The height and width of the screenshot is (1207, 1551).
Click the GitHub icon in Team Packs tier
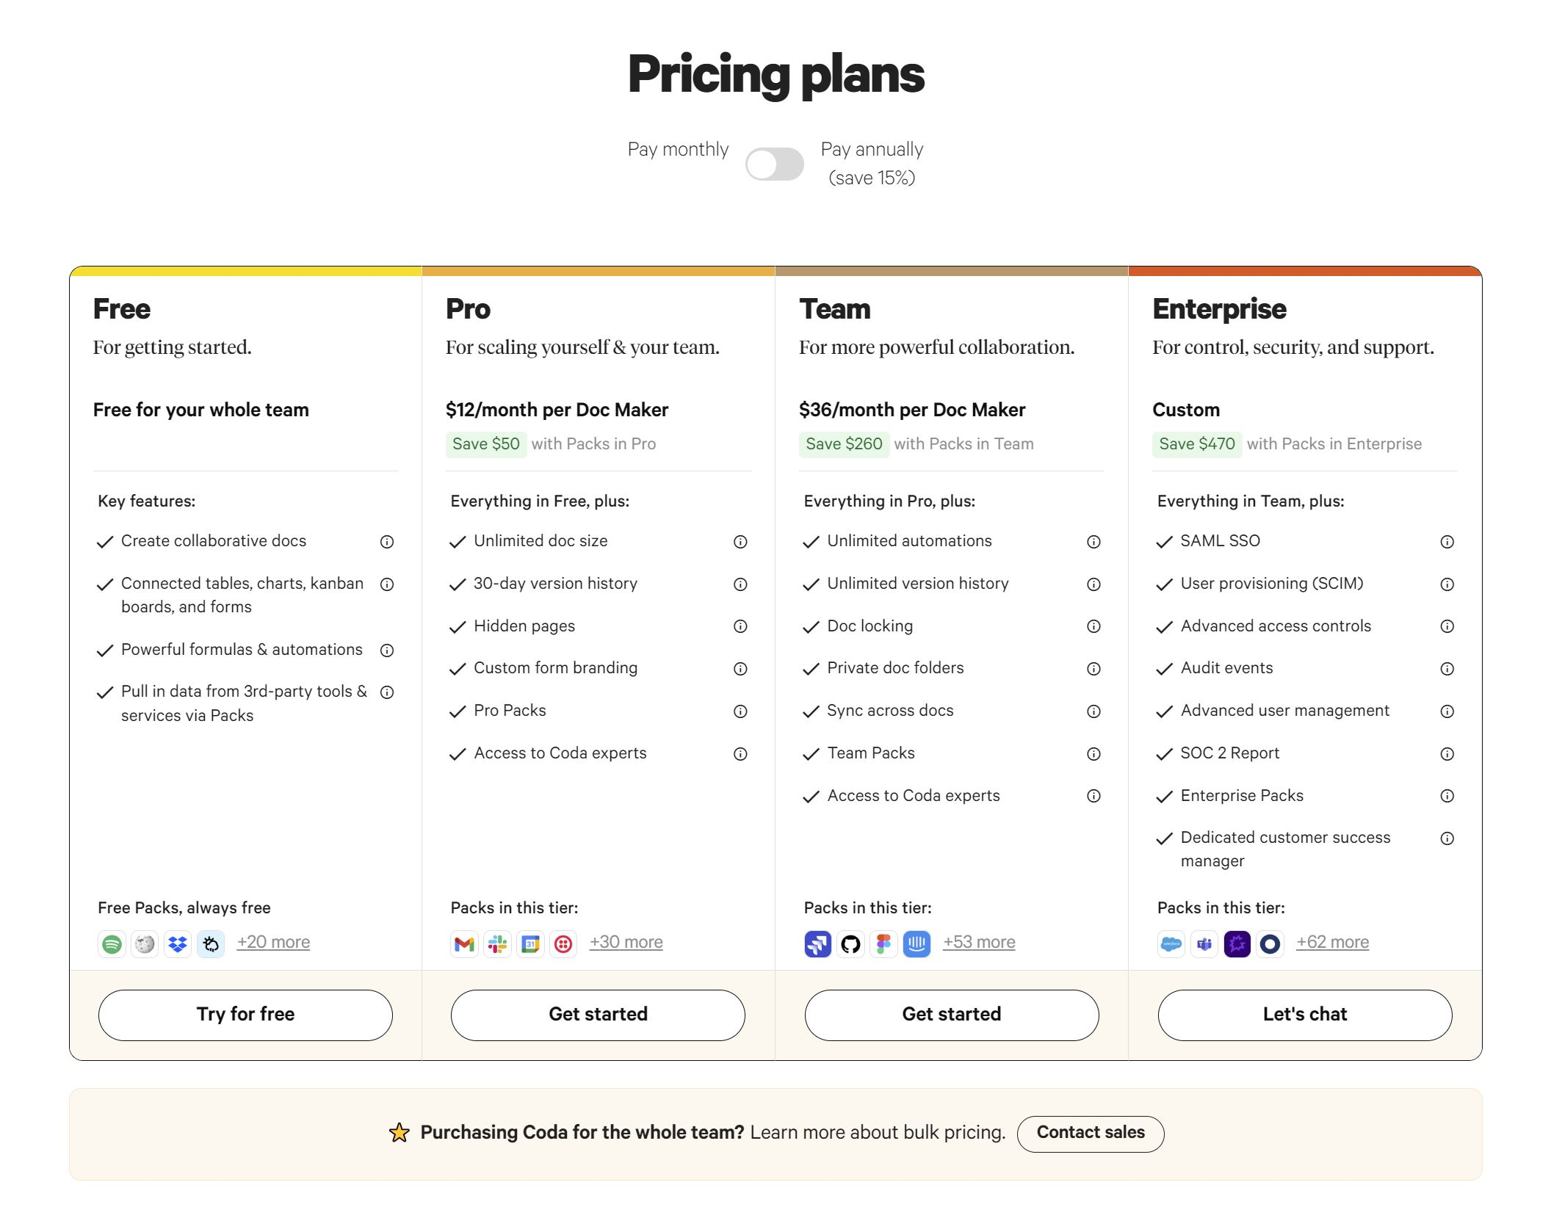tap(851, 943)
